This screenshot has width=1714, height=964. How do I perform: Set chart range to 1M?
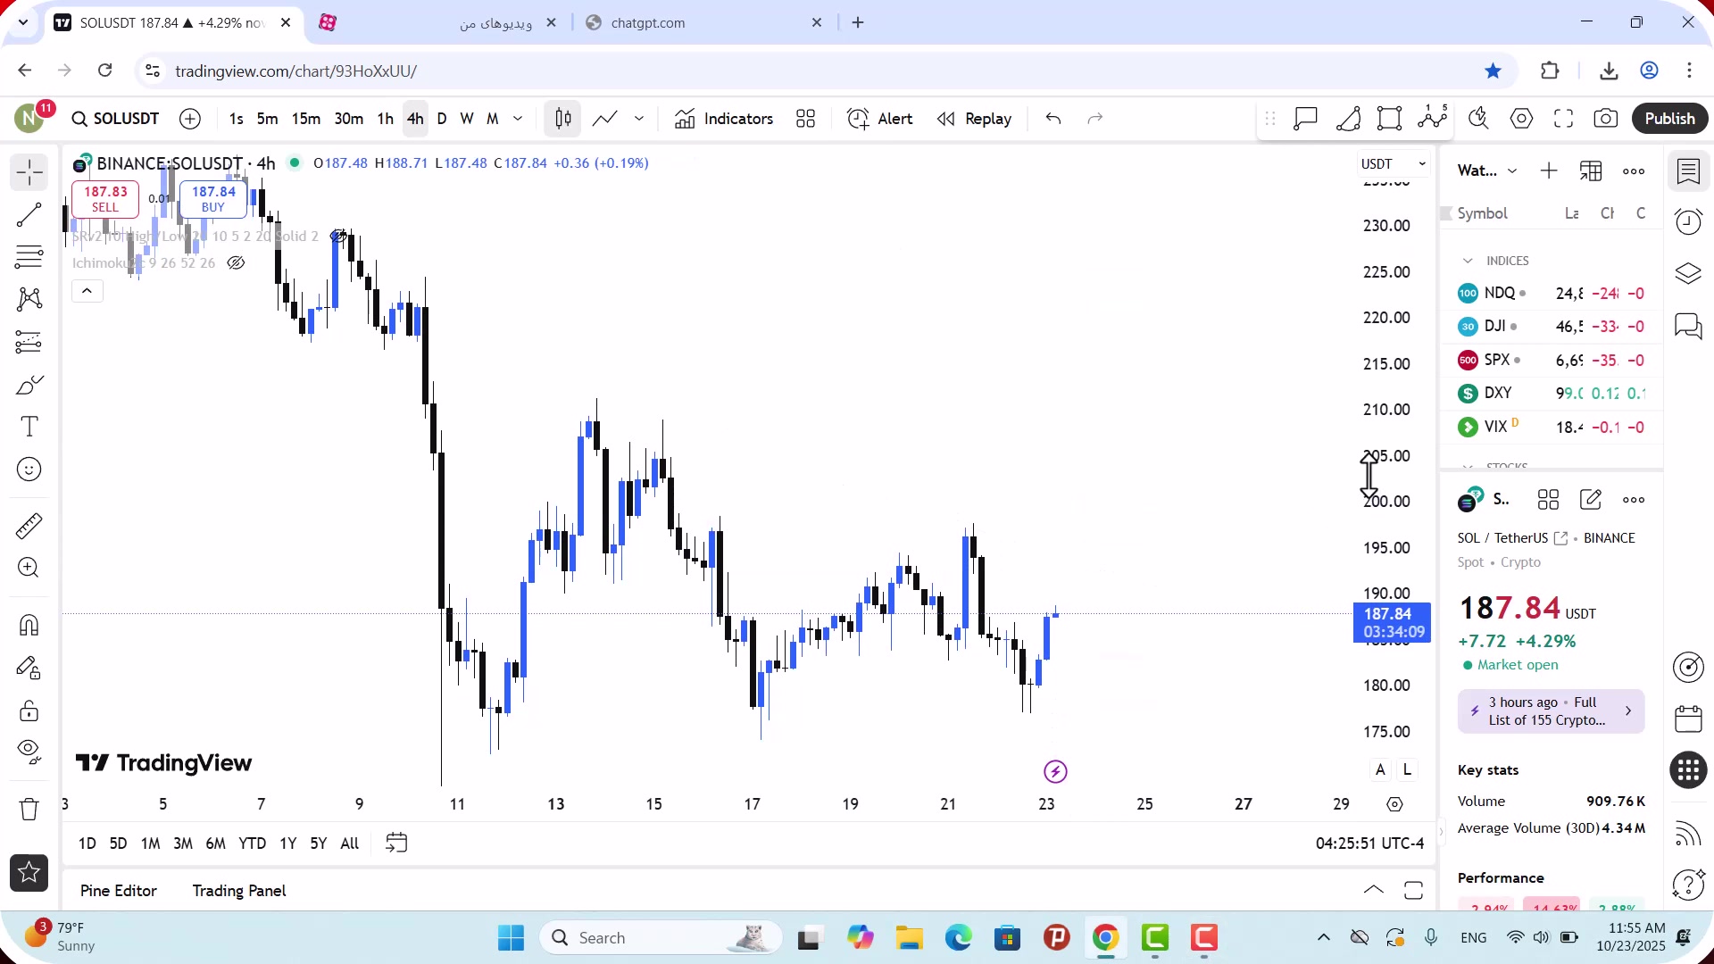pos(150,843)
